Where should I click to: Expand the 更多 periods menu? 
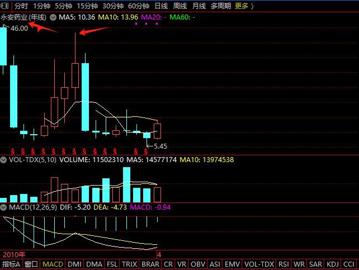[x=244, y=6]
